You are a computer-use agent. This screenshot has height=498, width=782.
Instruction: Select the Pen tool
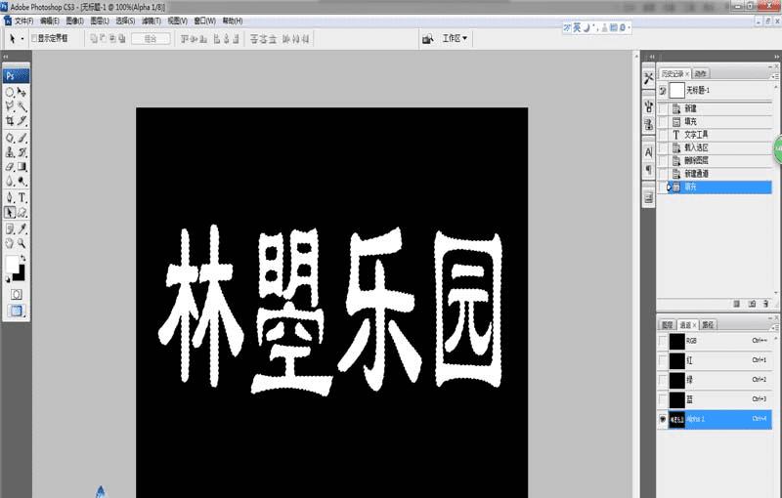pyautogui.click(x=10, y=197)
